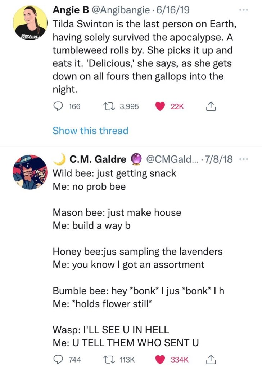Reply to C.M. Galdre's bee tweet
Viewport: 262px width, 369px height.
pos(58,359)
